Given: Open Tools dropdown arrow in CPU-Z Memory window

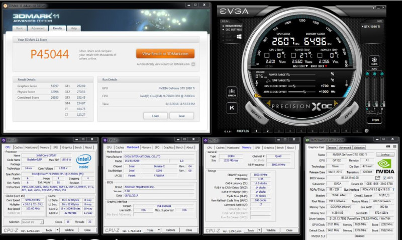Looking at the screenshot, I should click(259, 230).
